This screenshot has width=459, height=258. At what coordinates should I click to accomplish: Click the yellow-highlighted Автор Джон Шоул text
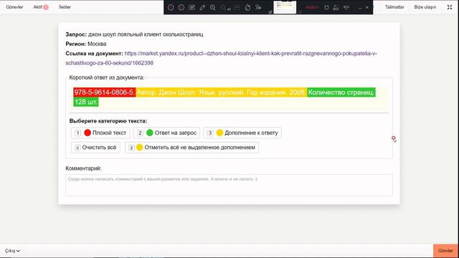166,92
